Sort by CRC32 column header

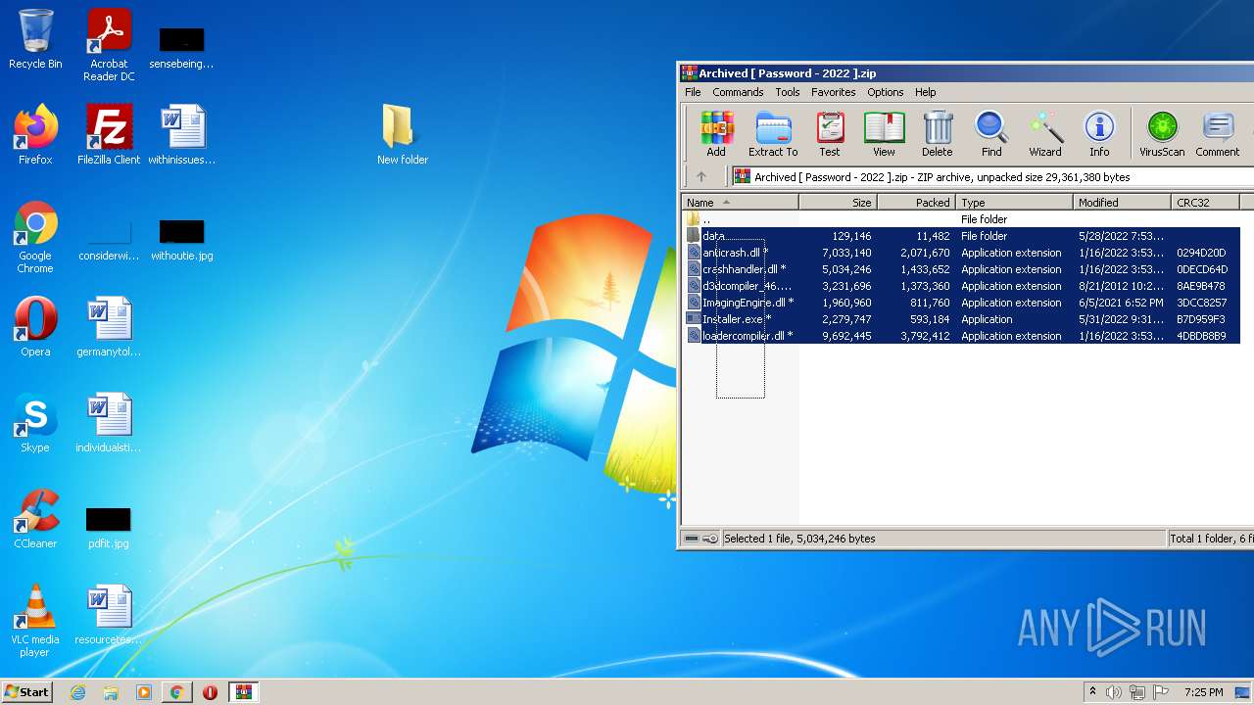pyautogui.click(x=1205, y=203)
